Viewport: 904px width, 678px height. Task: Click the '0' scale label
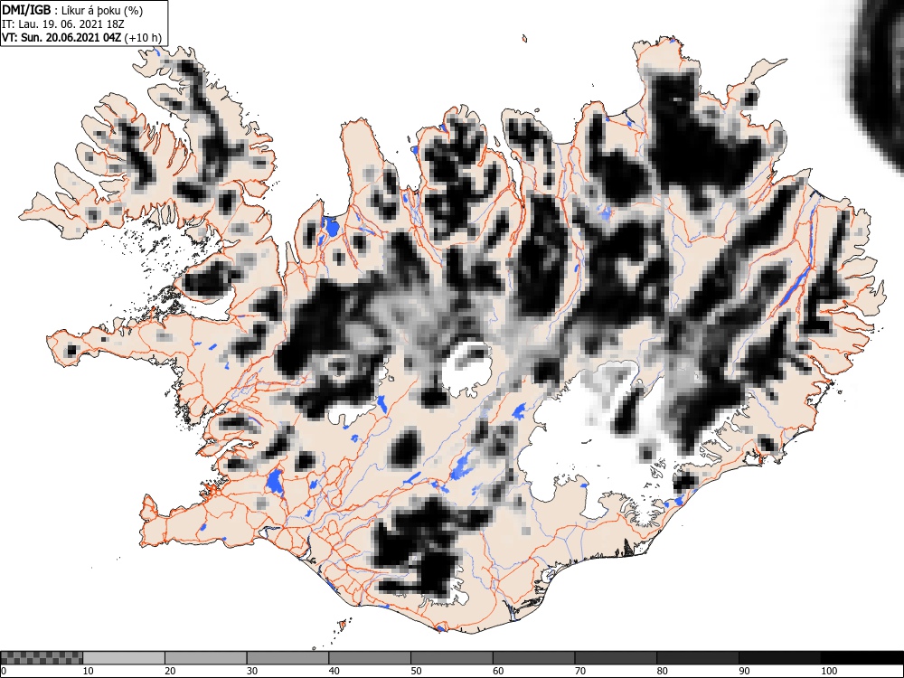pos(4,671)
